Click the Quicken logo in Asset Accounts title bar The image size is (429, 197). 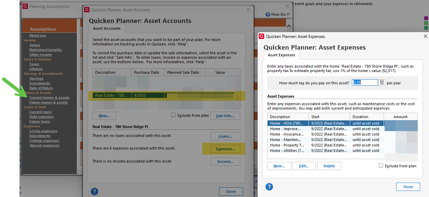[87, 10]
